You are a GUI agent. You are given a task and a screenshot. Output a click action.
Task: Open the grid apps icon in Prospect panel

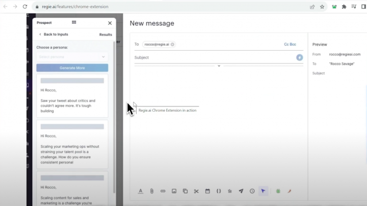coord(74,23)
